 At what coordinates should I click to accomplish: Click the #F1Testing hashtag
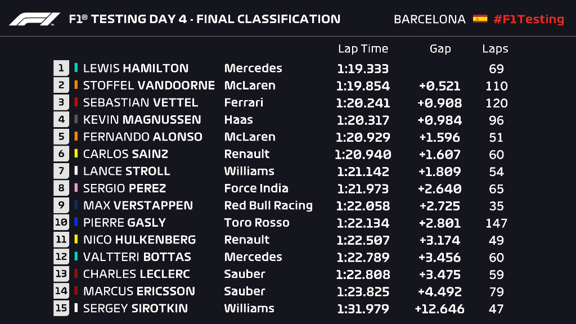click(528, 19)
